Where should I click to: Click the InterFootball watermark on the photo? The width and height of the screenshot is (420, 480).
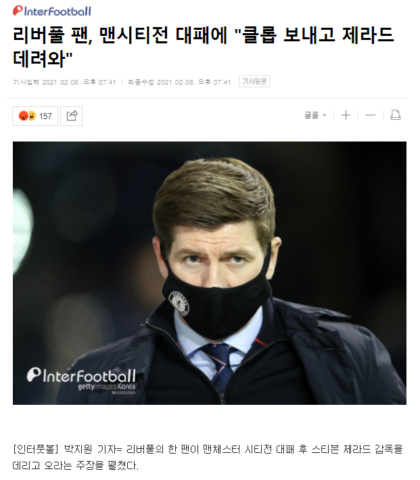[x=81, y=375]
